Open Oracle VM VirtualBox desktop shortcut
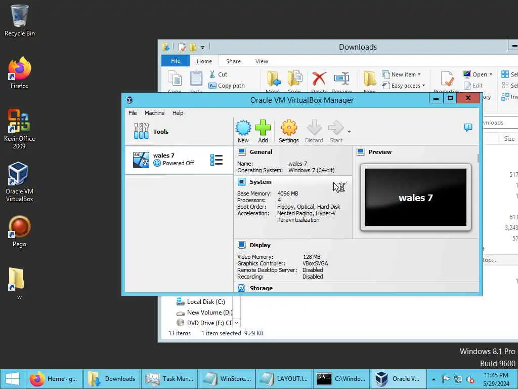 pyautogui.click(x=20, y=182)
